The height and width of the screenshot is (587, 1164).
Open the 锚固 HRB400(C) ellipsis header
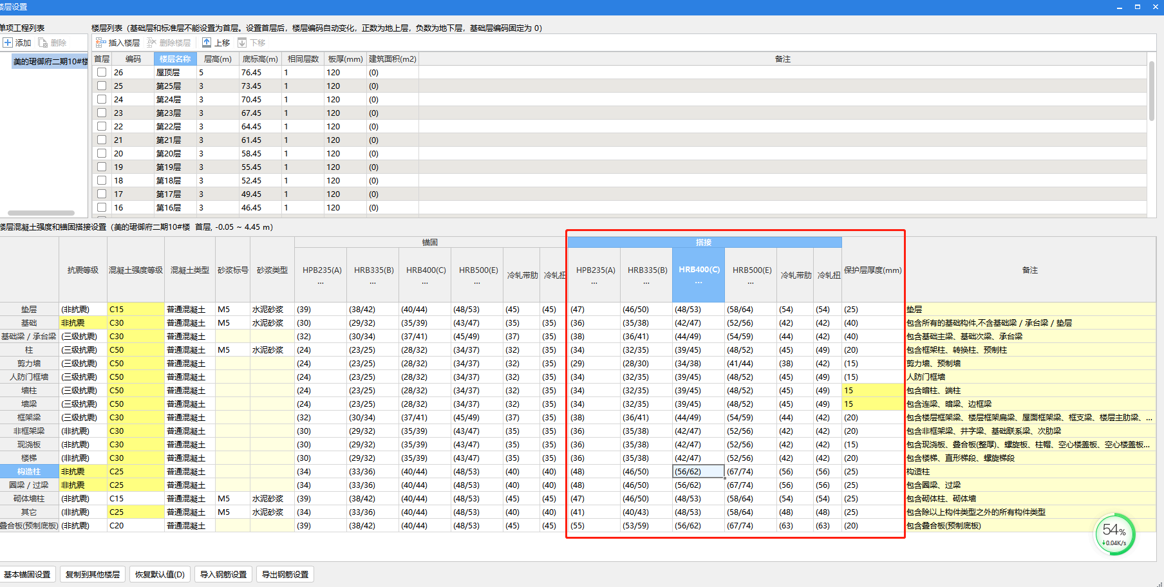click(x=425, y=275)
